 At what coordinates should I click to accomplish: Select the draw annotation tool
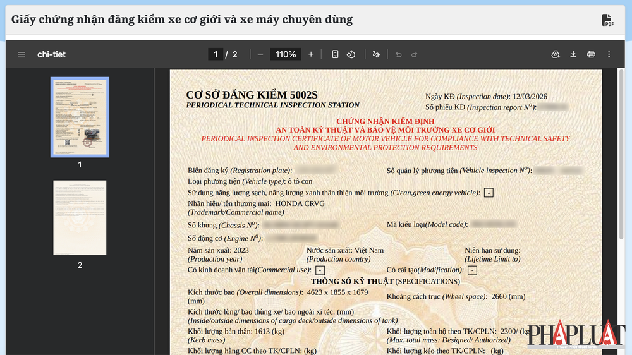pos(376,54)
